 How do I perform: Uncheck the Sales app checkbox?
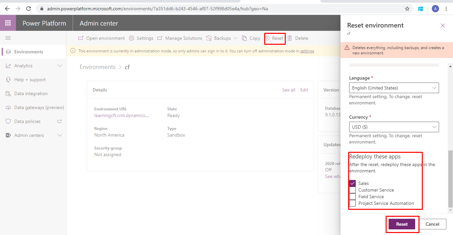pos(352,183)
